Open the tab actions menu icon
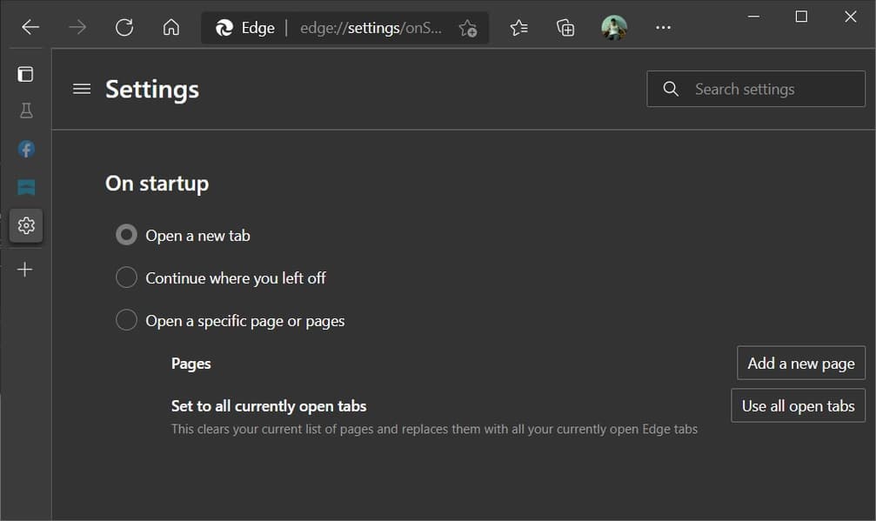The height and width of the screenshot is (521, 876). (26, 74)
